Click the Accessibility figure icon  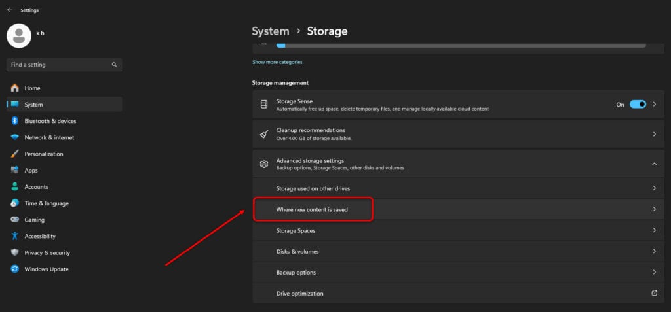click(15, 236)
